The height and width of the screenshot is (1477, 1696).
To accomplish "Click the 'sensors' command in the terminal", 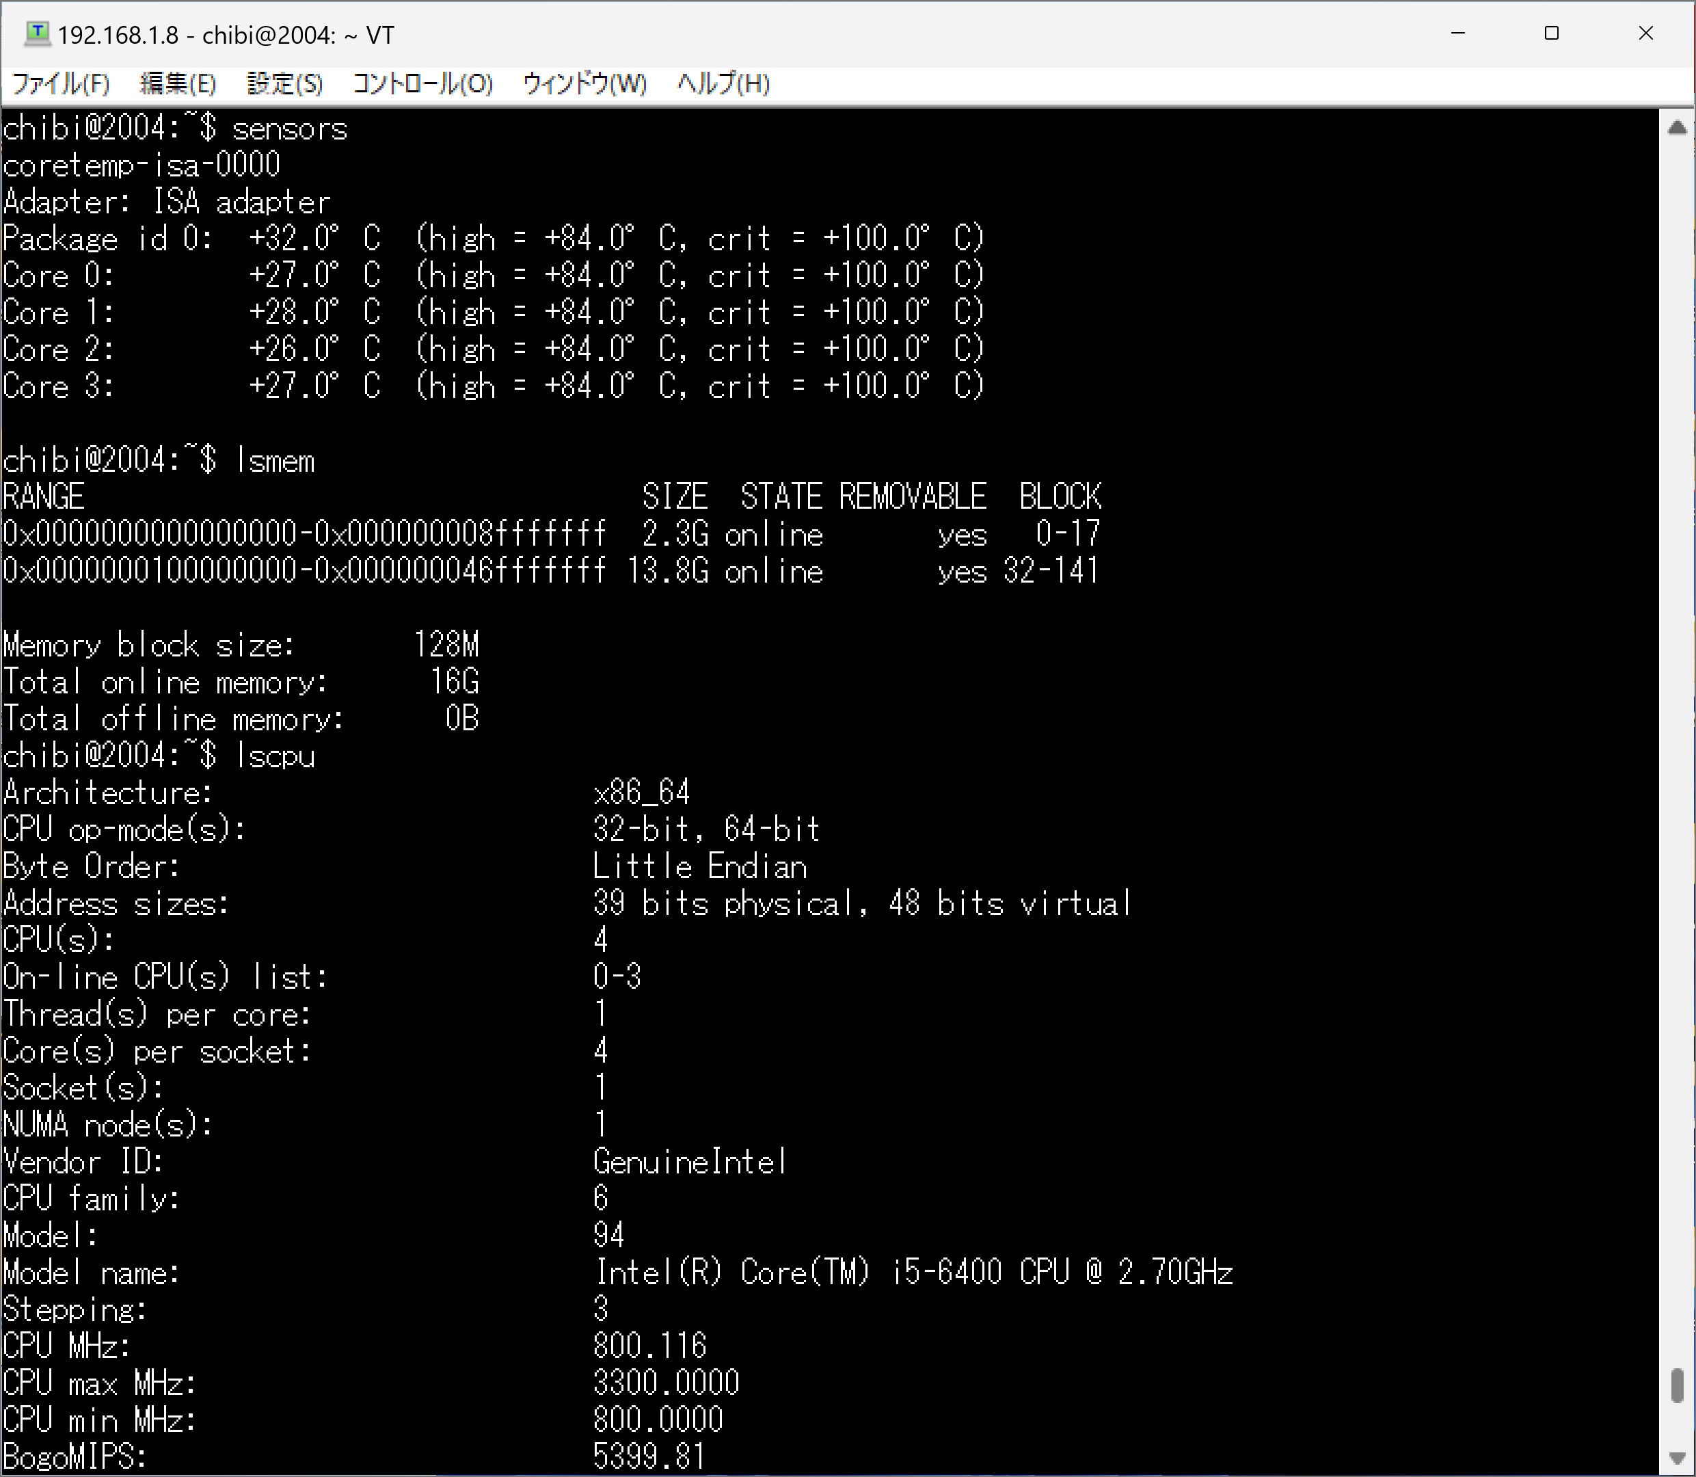I will [290, 129].
